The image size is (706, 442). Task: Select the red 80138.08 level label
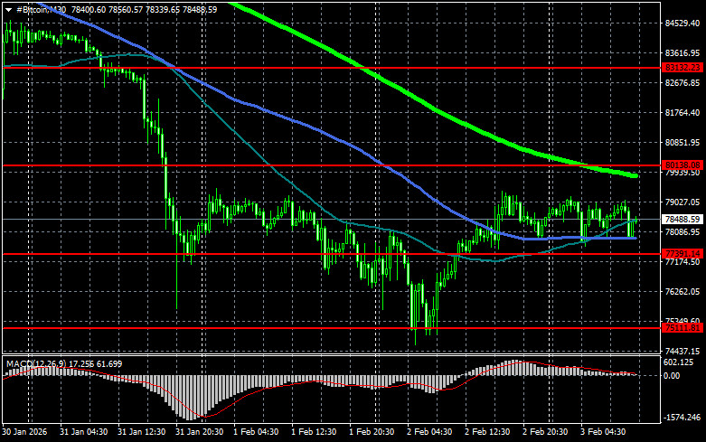682,165
